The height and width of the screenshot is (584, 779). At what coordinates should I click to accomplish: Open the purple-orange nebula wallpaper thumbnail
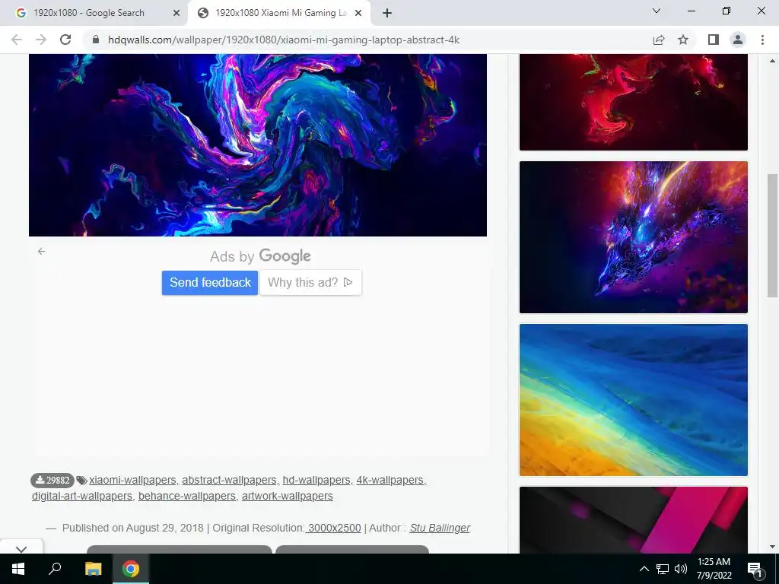click(x=634, y=237)
